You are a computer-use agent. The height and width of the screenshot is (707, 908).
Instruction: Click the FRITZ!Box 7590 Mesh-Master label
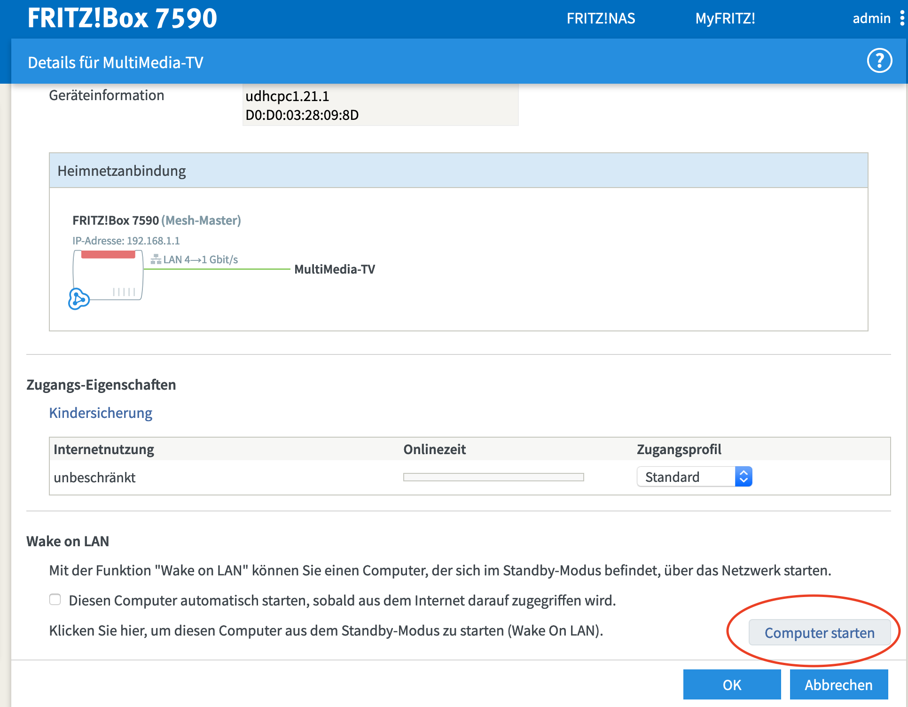157,220
